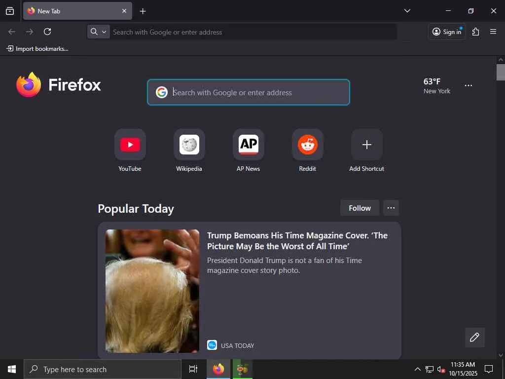Expand the list all tabs chevron
The width and height of the screenshot is (505, 379).
(407, 11)
